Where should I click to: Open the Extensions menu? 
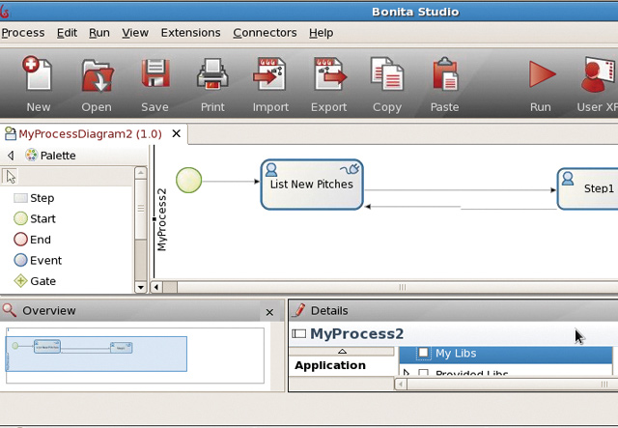coord(191,33)
